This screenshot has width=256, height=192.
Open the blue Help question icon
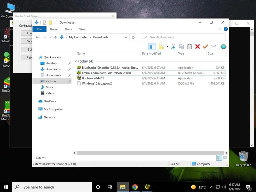[x=226, y=29]
